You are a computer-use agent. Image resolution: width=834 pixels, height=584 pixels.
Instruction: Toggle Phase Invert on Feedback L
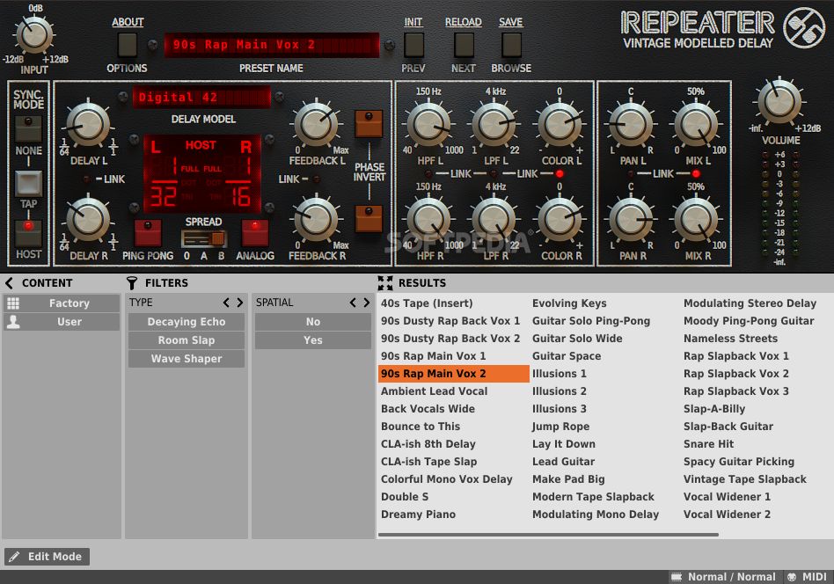(x=369, y=126)
